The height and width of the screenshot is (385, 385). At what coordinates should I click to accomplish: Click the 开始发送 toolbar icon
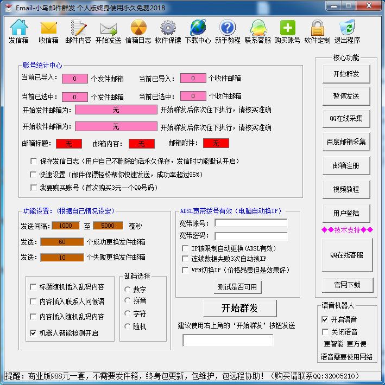109,28
